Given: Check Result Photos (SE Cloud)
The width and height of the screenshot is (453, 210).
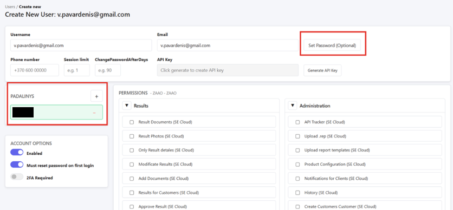Looking at the screenshot, I should [132, 136].
